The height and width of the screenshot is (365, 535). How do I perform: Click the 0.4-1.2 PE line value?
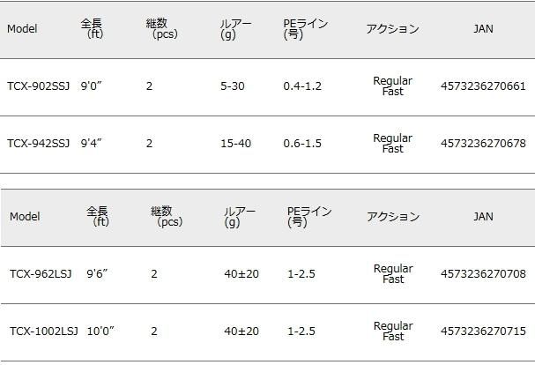[x=302, y=86]
